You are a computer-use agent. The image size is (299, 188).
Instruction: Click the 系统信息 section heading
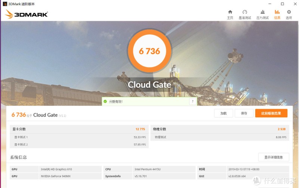click(18, 157)
